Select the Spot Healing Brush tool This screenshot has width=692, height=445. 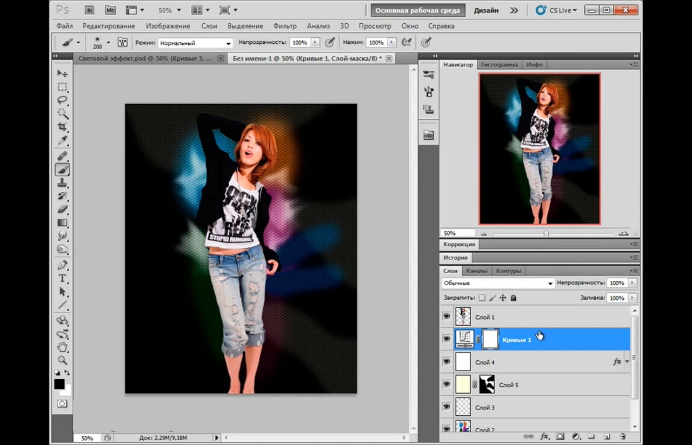click(63, 157)
